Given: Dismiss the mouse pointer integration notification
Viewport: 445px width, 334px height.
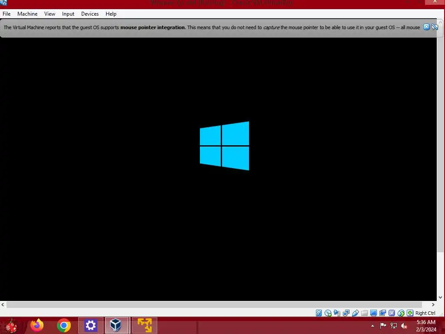Looking at the screenshot, I should [426, 27].
